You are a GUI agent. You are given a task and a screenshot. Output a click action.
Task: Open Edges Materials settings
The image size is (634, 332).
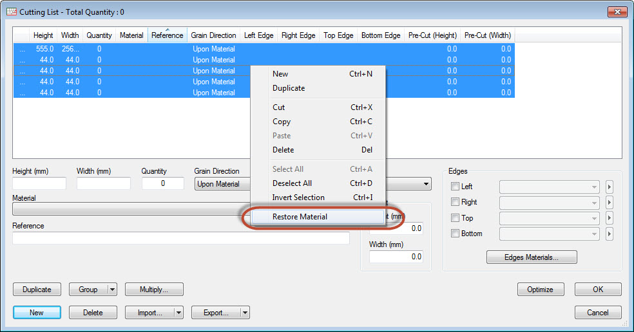point(532,257)
